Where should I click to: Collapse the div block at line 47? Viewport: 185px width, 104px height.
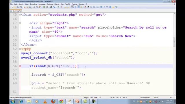pos(20,23)
